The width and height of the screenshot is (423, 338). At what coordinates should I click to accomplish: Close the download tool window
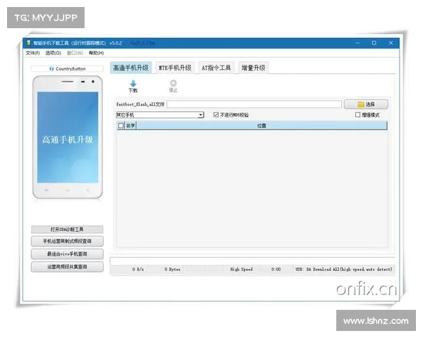coord(391,43)
